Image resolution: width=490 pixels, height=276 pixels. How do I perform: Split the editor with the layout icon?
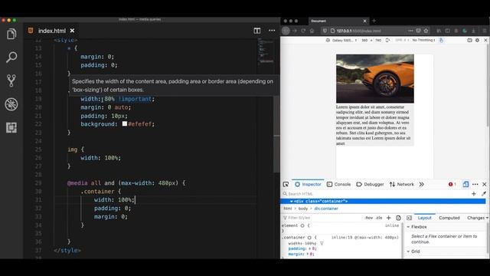pyautogui.click(x=257, y=31)
